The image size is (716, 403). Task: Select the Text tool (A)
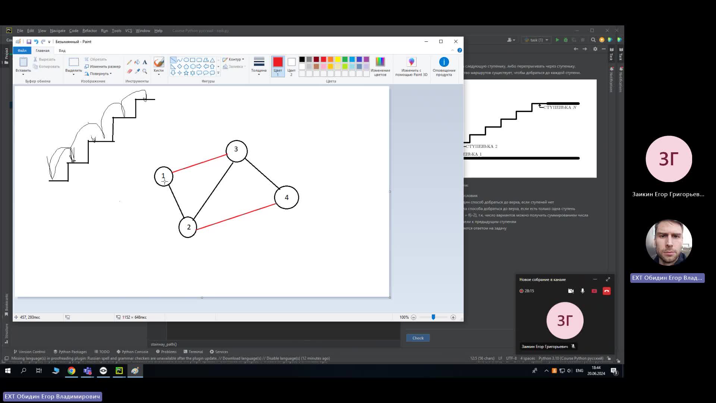coord(145,62)
